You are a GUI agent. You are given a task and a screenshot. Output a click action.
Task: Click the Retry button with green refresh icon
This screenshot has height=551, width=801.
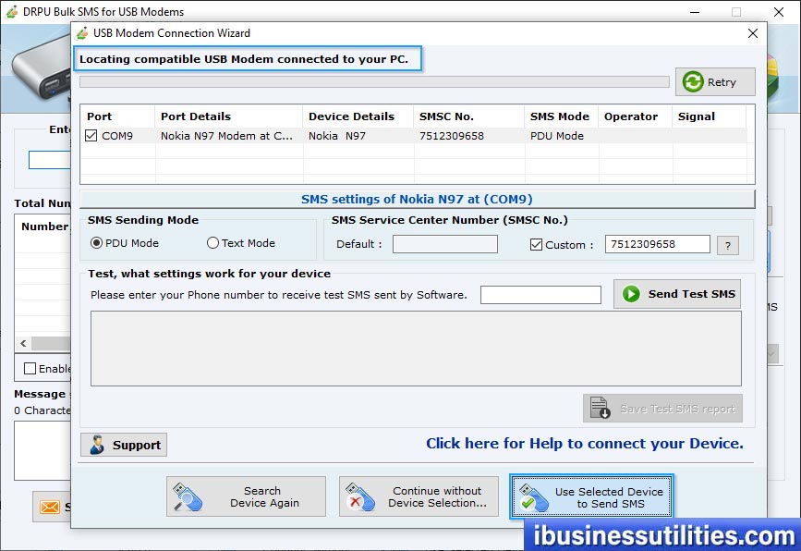[715, 81]
